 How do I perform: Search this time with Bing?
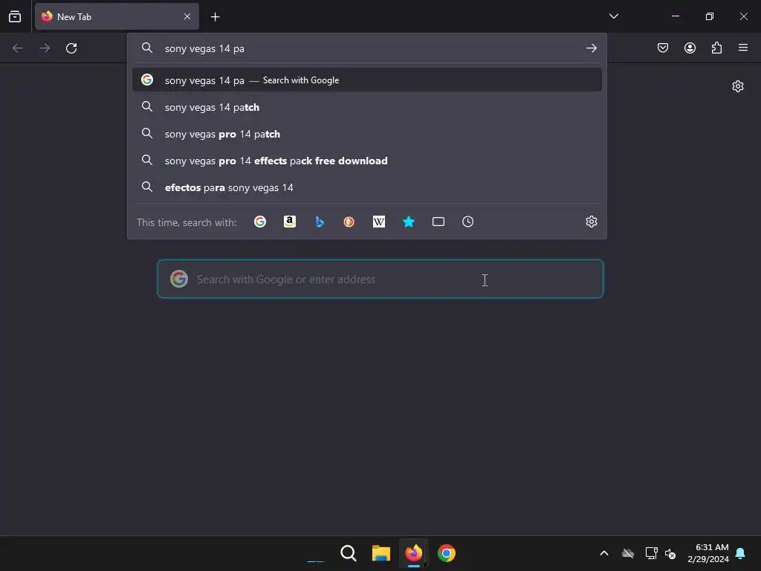point(320,222)
